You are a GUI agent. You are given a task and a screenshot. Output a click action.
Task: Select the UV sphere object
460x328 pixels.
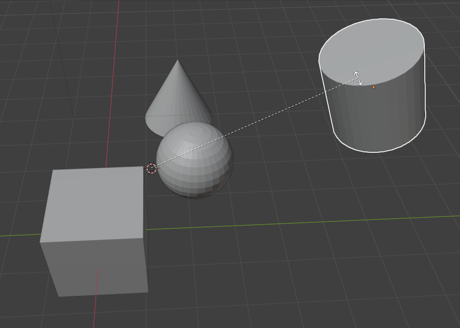195,160
